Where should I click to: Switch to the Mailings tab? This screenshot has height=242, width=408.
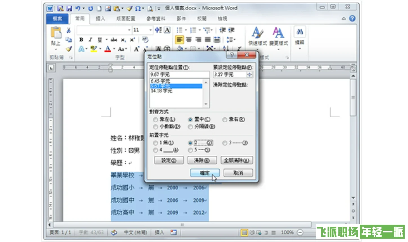click(x=181, y=19)
